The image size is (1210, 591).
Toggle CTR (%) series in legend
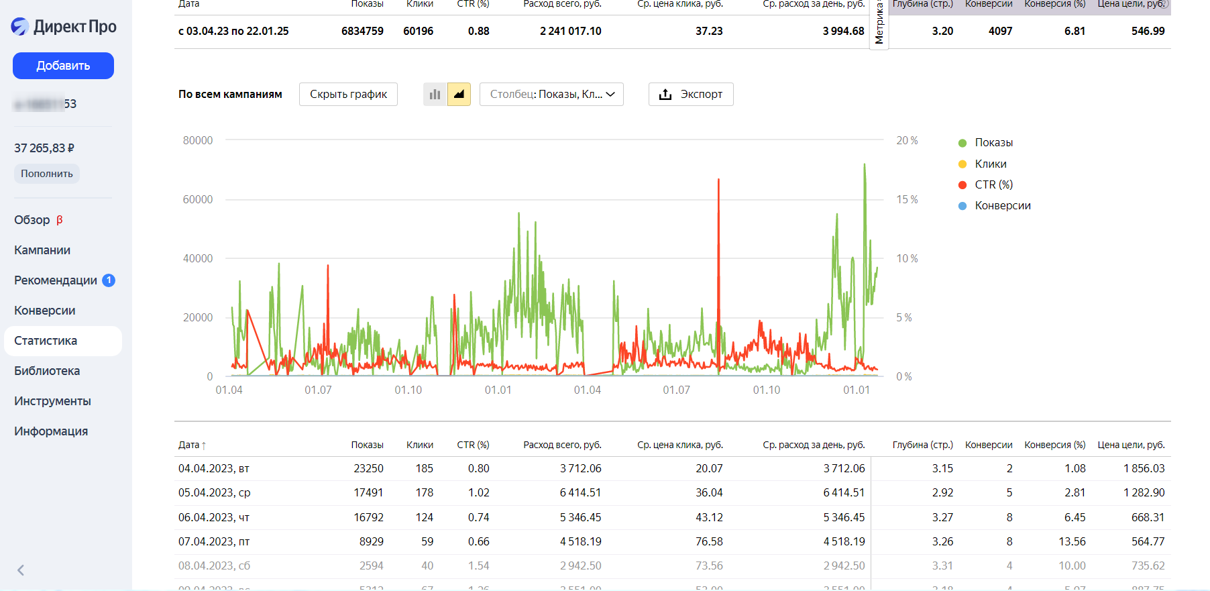coord(993,185)
